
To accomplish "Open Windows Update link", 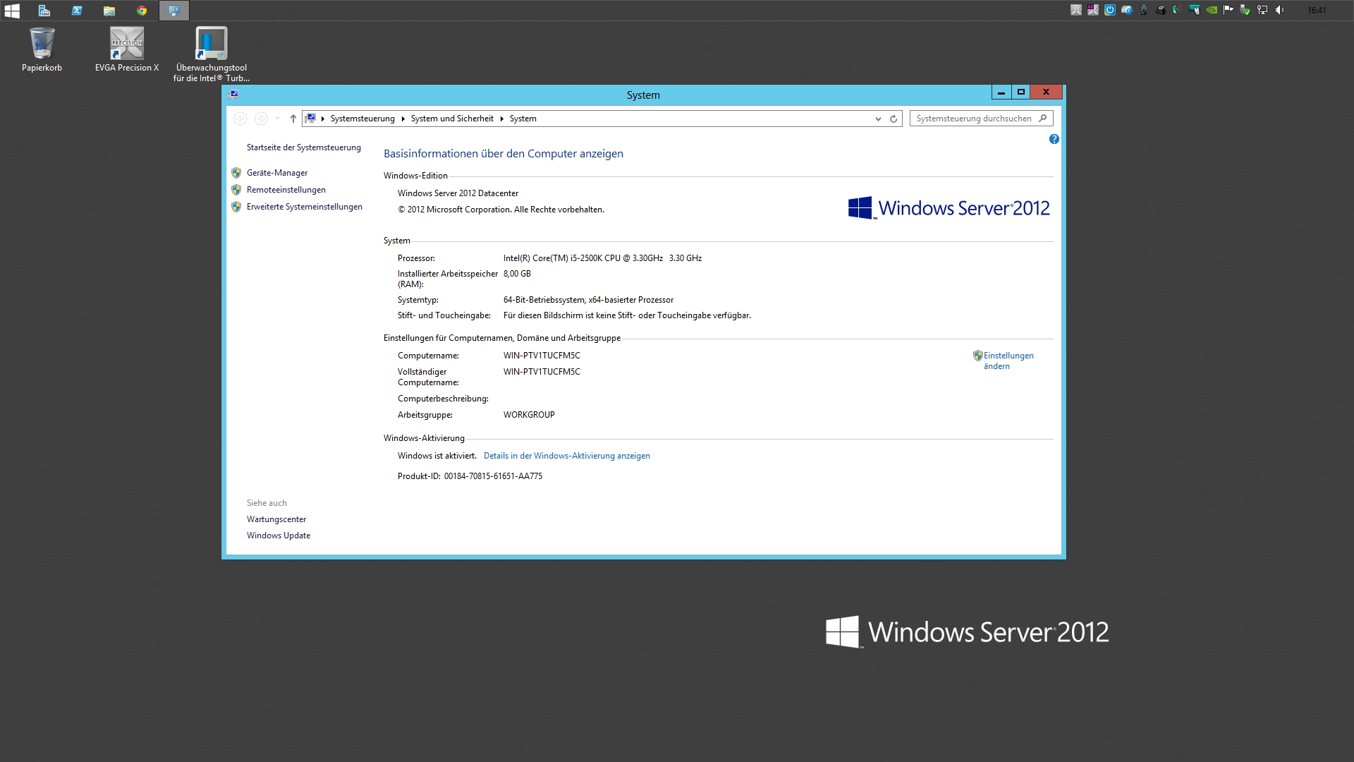I will click(x=279, y=536).
